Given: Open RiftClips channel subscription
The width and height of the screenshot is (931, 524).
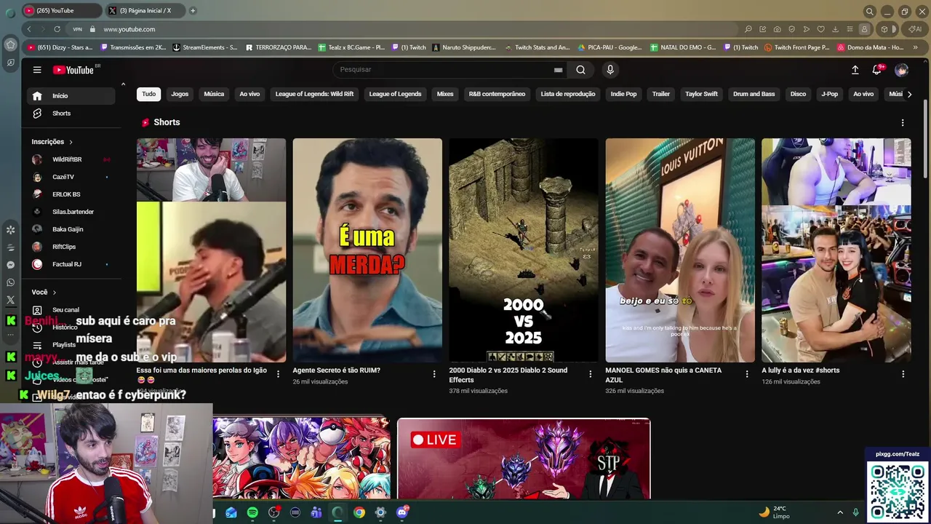Looking at the screenshot, I should coord(72,247).
